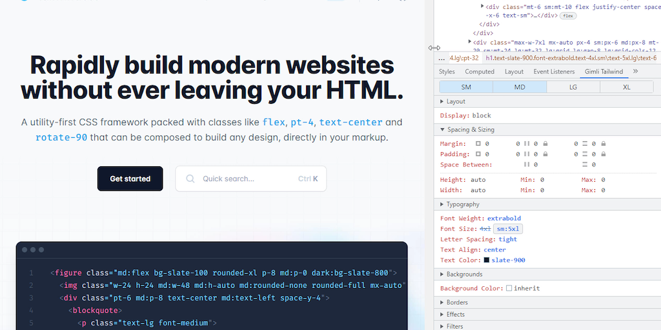Switch to the Styles tab
Viewport: 661px width, 330px height.
(447, 72)
